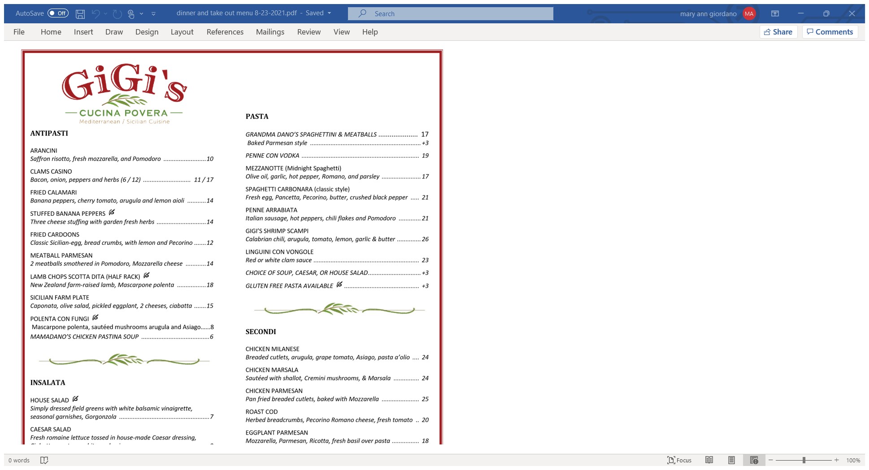Select the Web Layout view icon
The width and height of the screenshot is (869, 470).
click(x=754, y=460)
